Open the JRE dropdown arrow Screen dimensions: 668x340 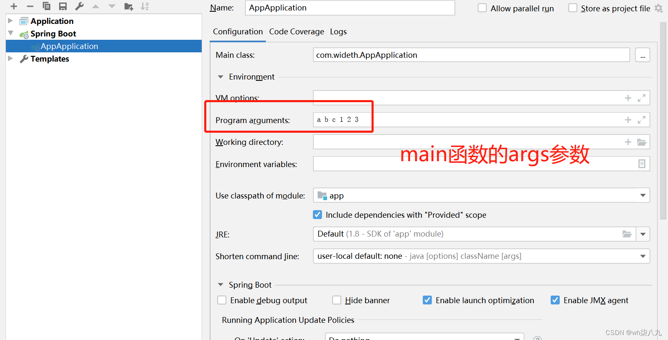(643, 234)
